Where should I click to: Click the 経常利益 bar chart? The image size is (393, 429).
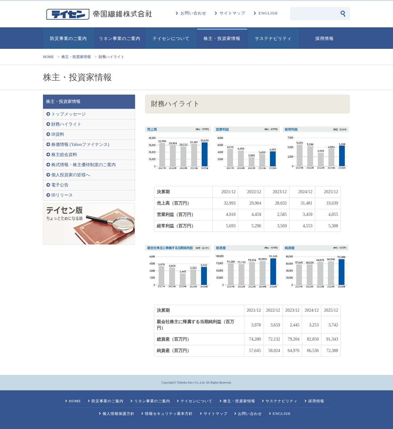pos(316,148)
